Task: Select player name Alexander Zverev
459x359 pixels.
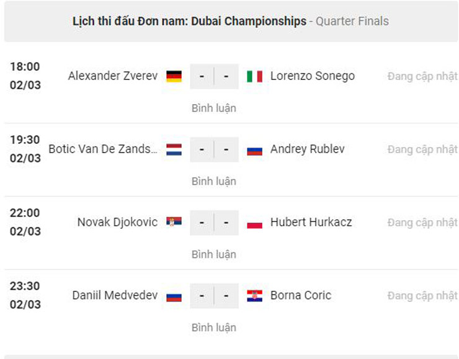Action: 113,76
